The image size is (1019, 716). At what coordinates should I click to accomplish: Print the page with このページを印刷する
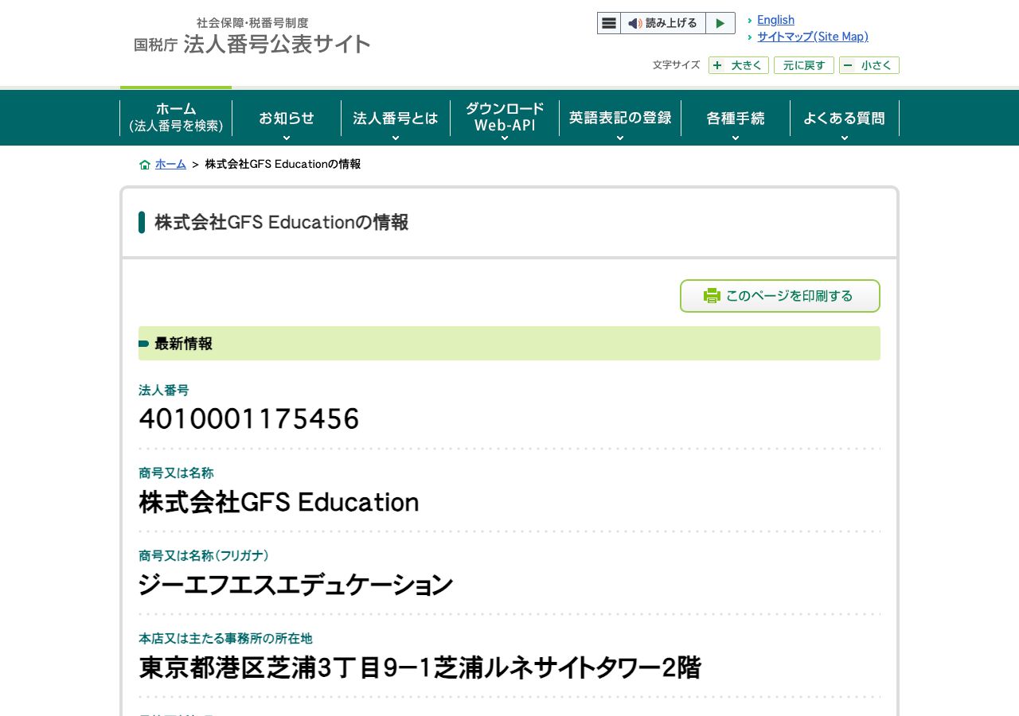780,296
